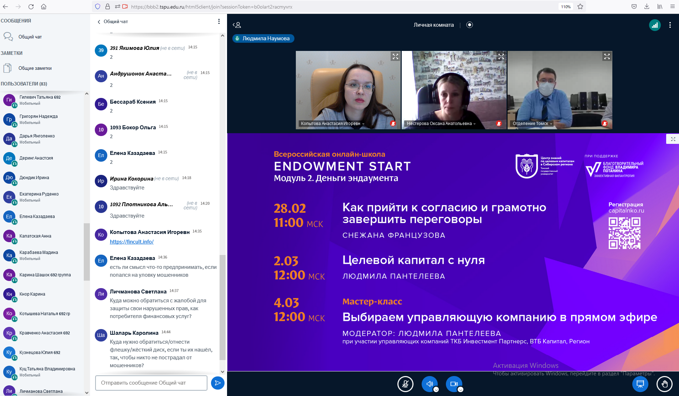Unmute the microphone button
The height and width of the screenshot is (396, 679).
(405, 384)
